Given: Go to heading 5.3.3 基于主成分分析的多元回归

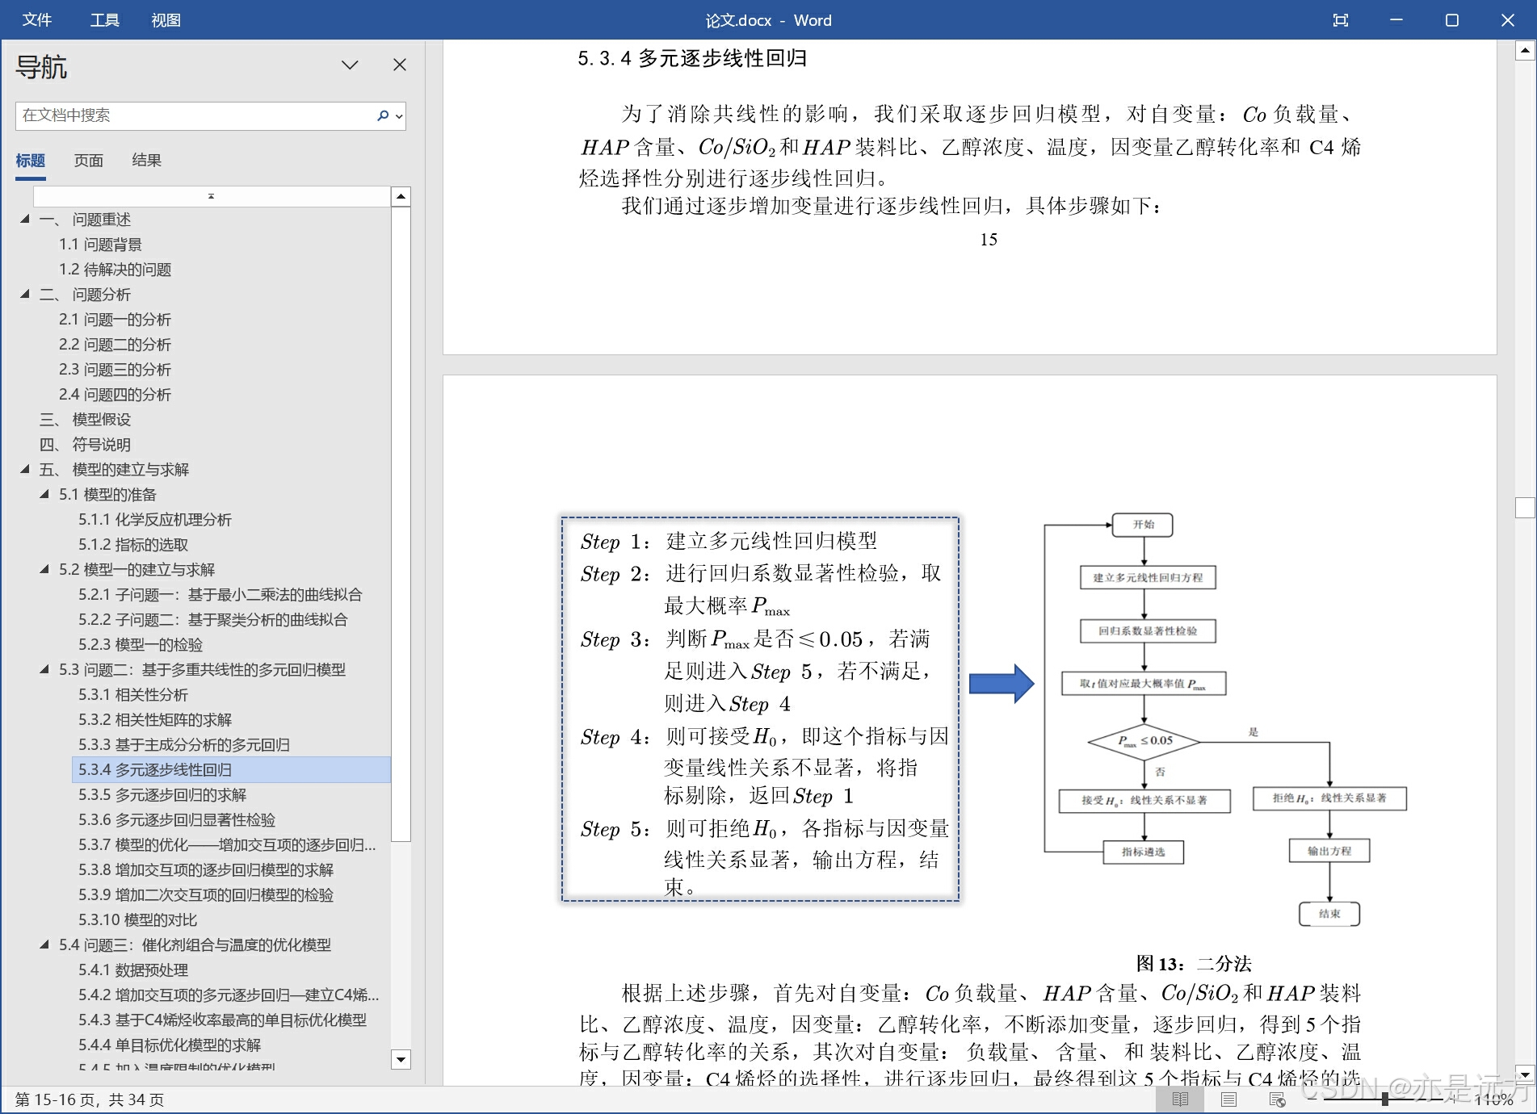Looking at the screenshot, I should pyautogui.click(x=184, y=744).
